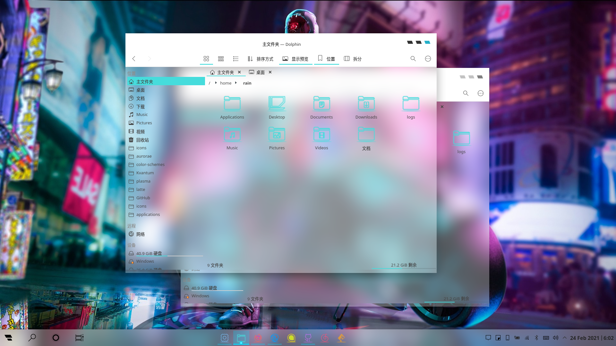Click the root slash in breadcrumb
The height and width of the screenshot is (346, 616).
coord(210,83)
